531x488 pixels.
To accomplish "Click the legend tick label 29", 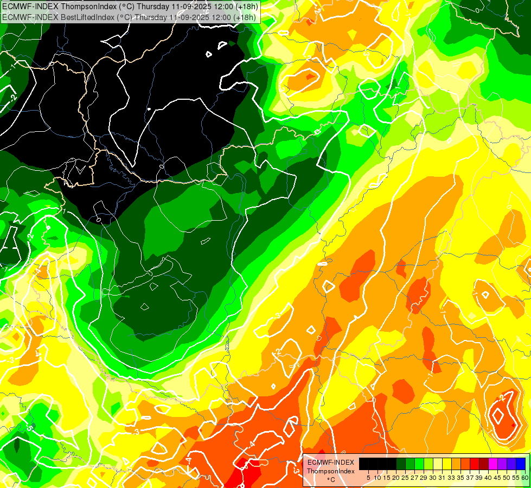I will (x=423, y=478).
